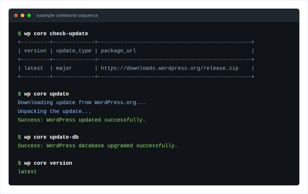Screen dimensions: 308x194
Task: Click 'Success: WordPress database upgraded successfully.' line
Action: pos(98,146)
